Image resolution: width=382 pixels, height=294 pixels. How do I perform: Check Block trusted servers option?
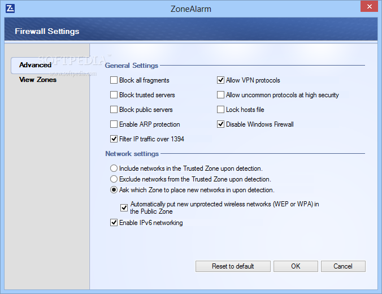(x=114, y=95)
